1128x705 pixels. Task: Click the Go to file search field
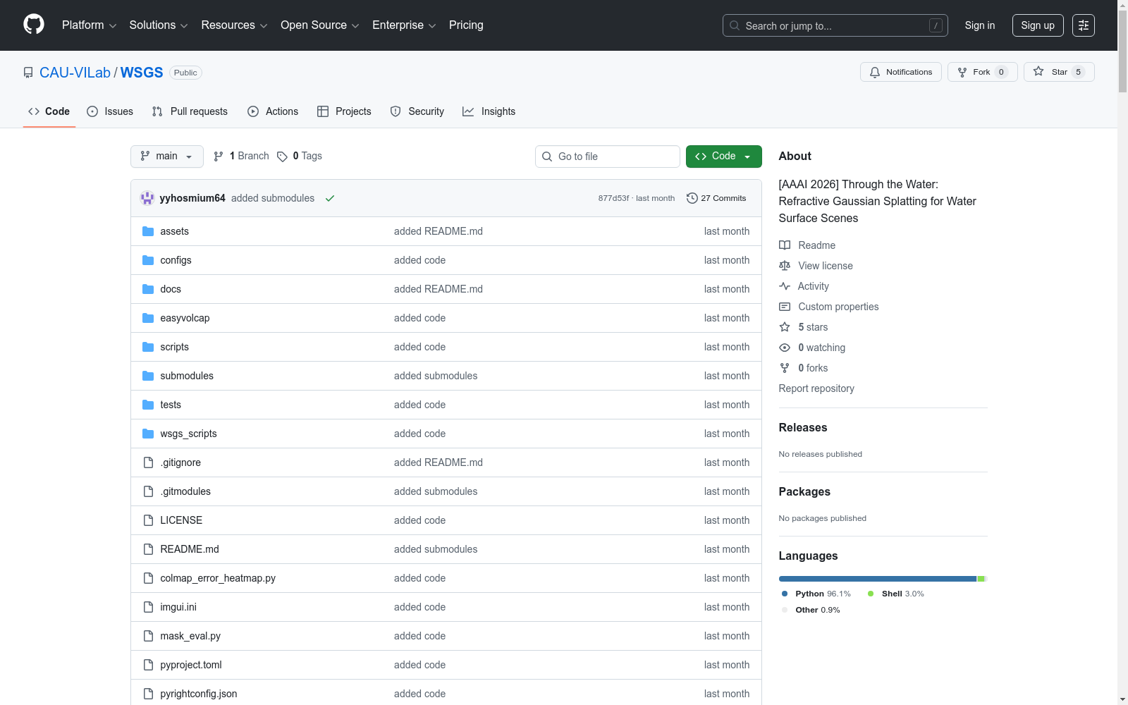coord(608,157)
